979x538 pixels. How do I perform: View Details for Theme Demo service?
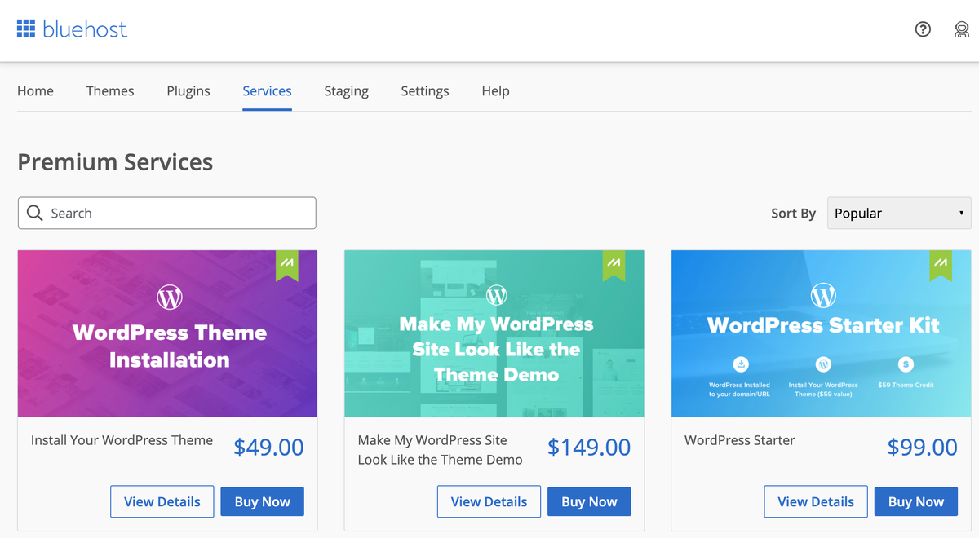[x=489, y=501]
